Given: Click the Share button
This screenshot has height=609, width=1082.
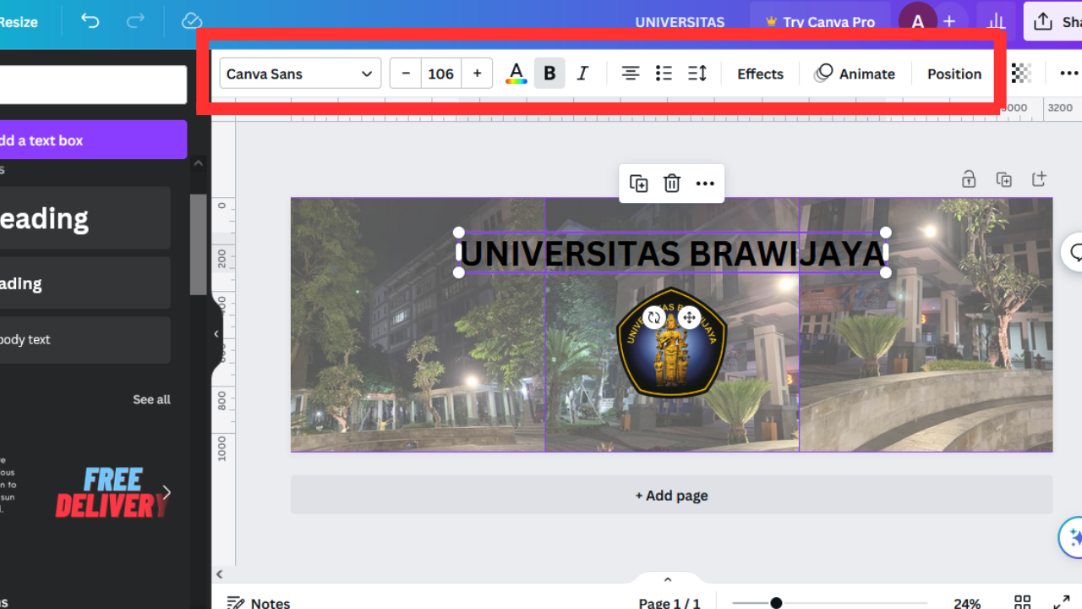Looking at the screenshot, I should (x=1053, y=22).
